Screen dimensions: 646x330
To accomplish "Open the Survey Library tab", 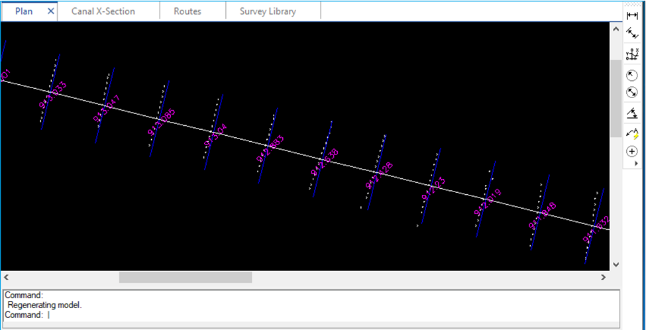I will click(x=268, y=11).
